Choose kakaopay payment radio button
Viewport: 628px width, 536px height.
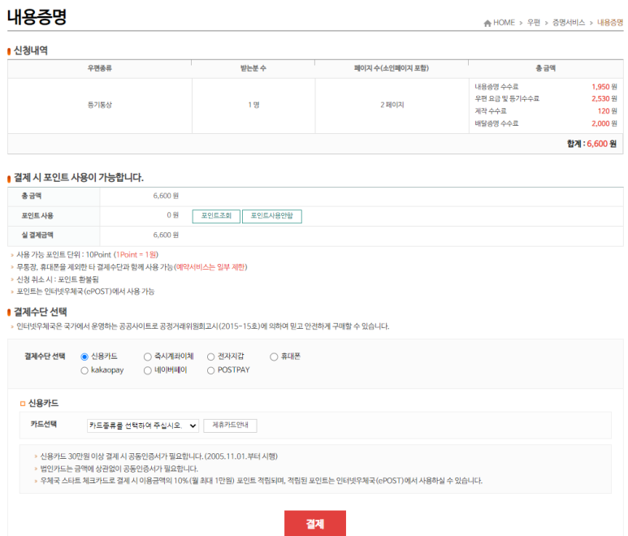coord(84,370)
